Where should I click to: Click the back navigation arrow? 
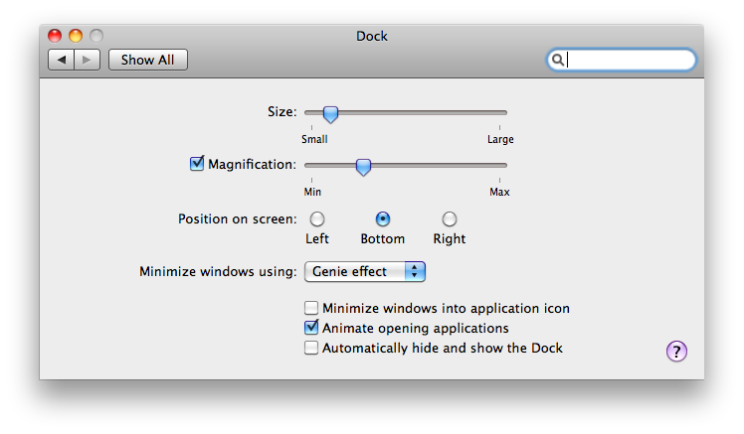pyautogui.click(x=62, y=60)
